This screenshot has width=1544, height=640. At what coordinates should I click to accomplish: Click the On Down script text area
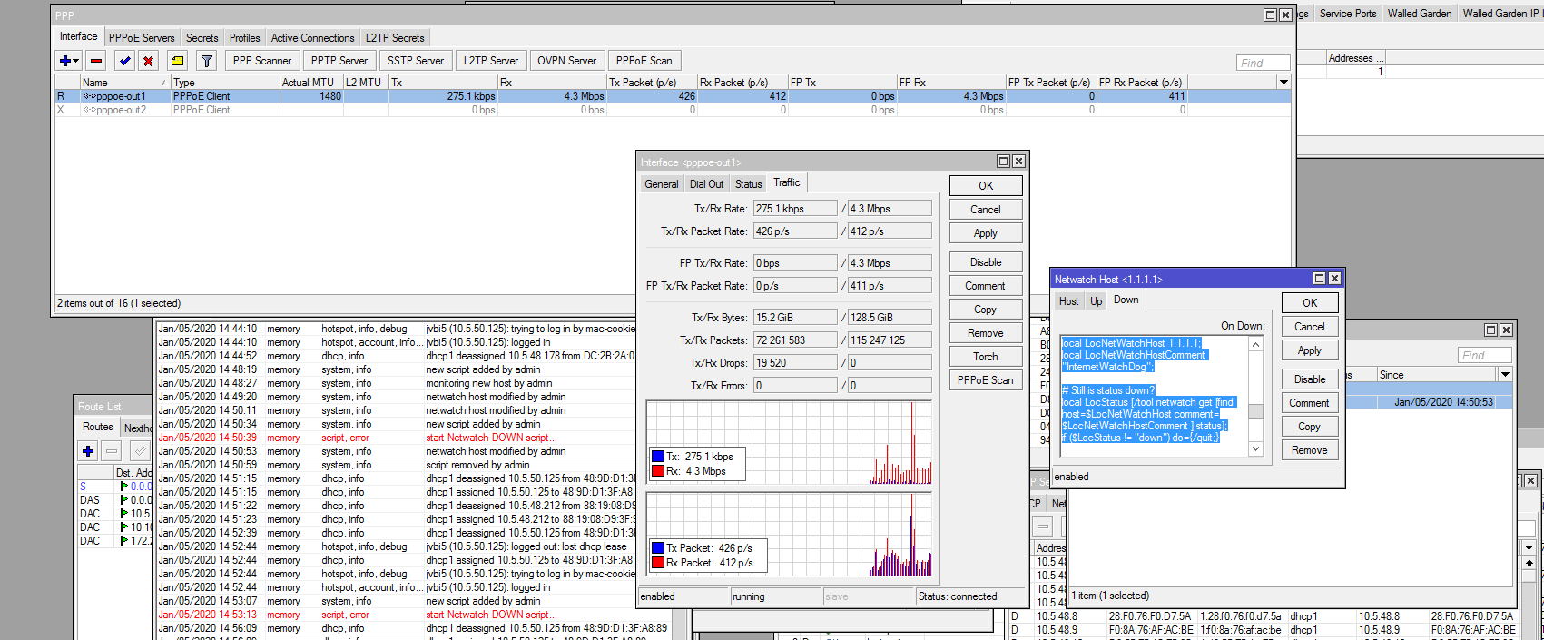tap(1155, 396)
